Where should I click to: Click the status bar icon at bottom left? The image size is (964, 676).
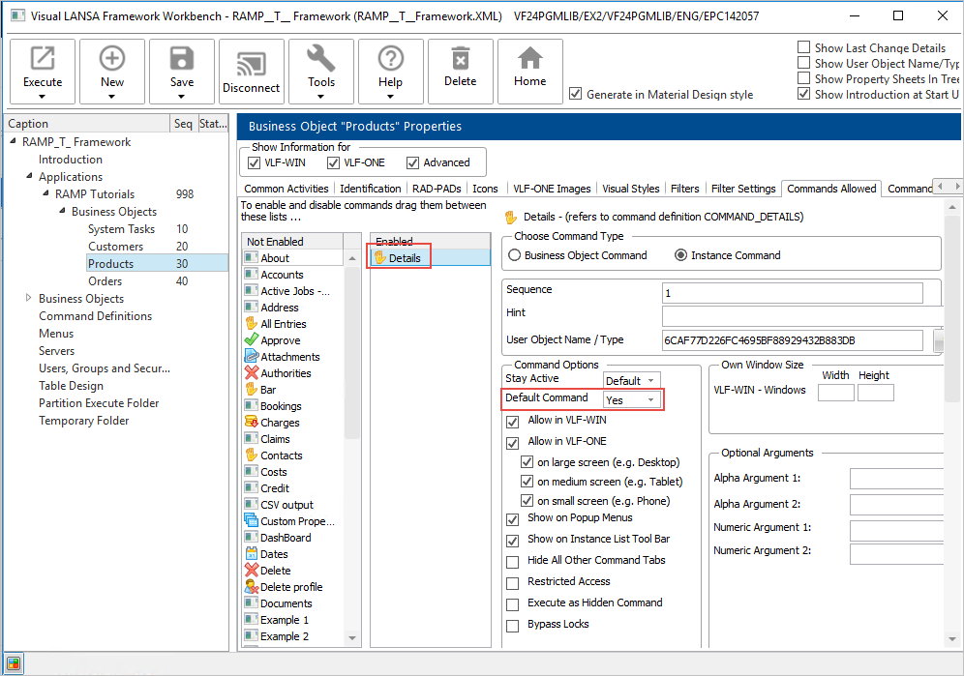coord(13,663)
